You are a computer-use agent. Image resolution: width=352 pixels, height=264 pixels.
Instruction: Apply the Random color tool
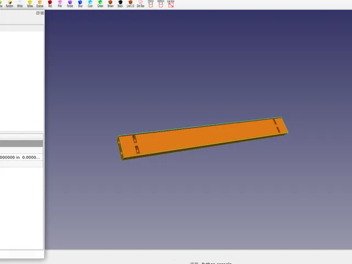(9, 4)
